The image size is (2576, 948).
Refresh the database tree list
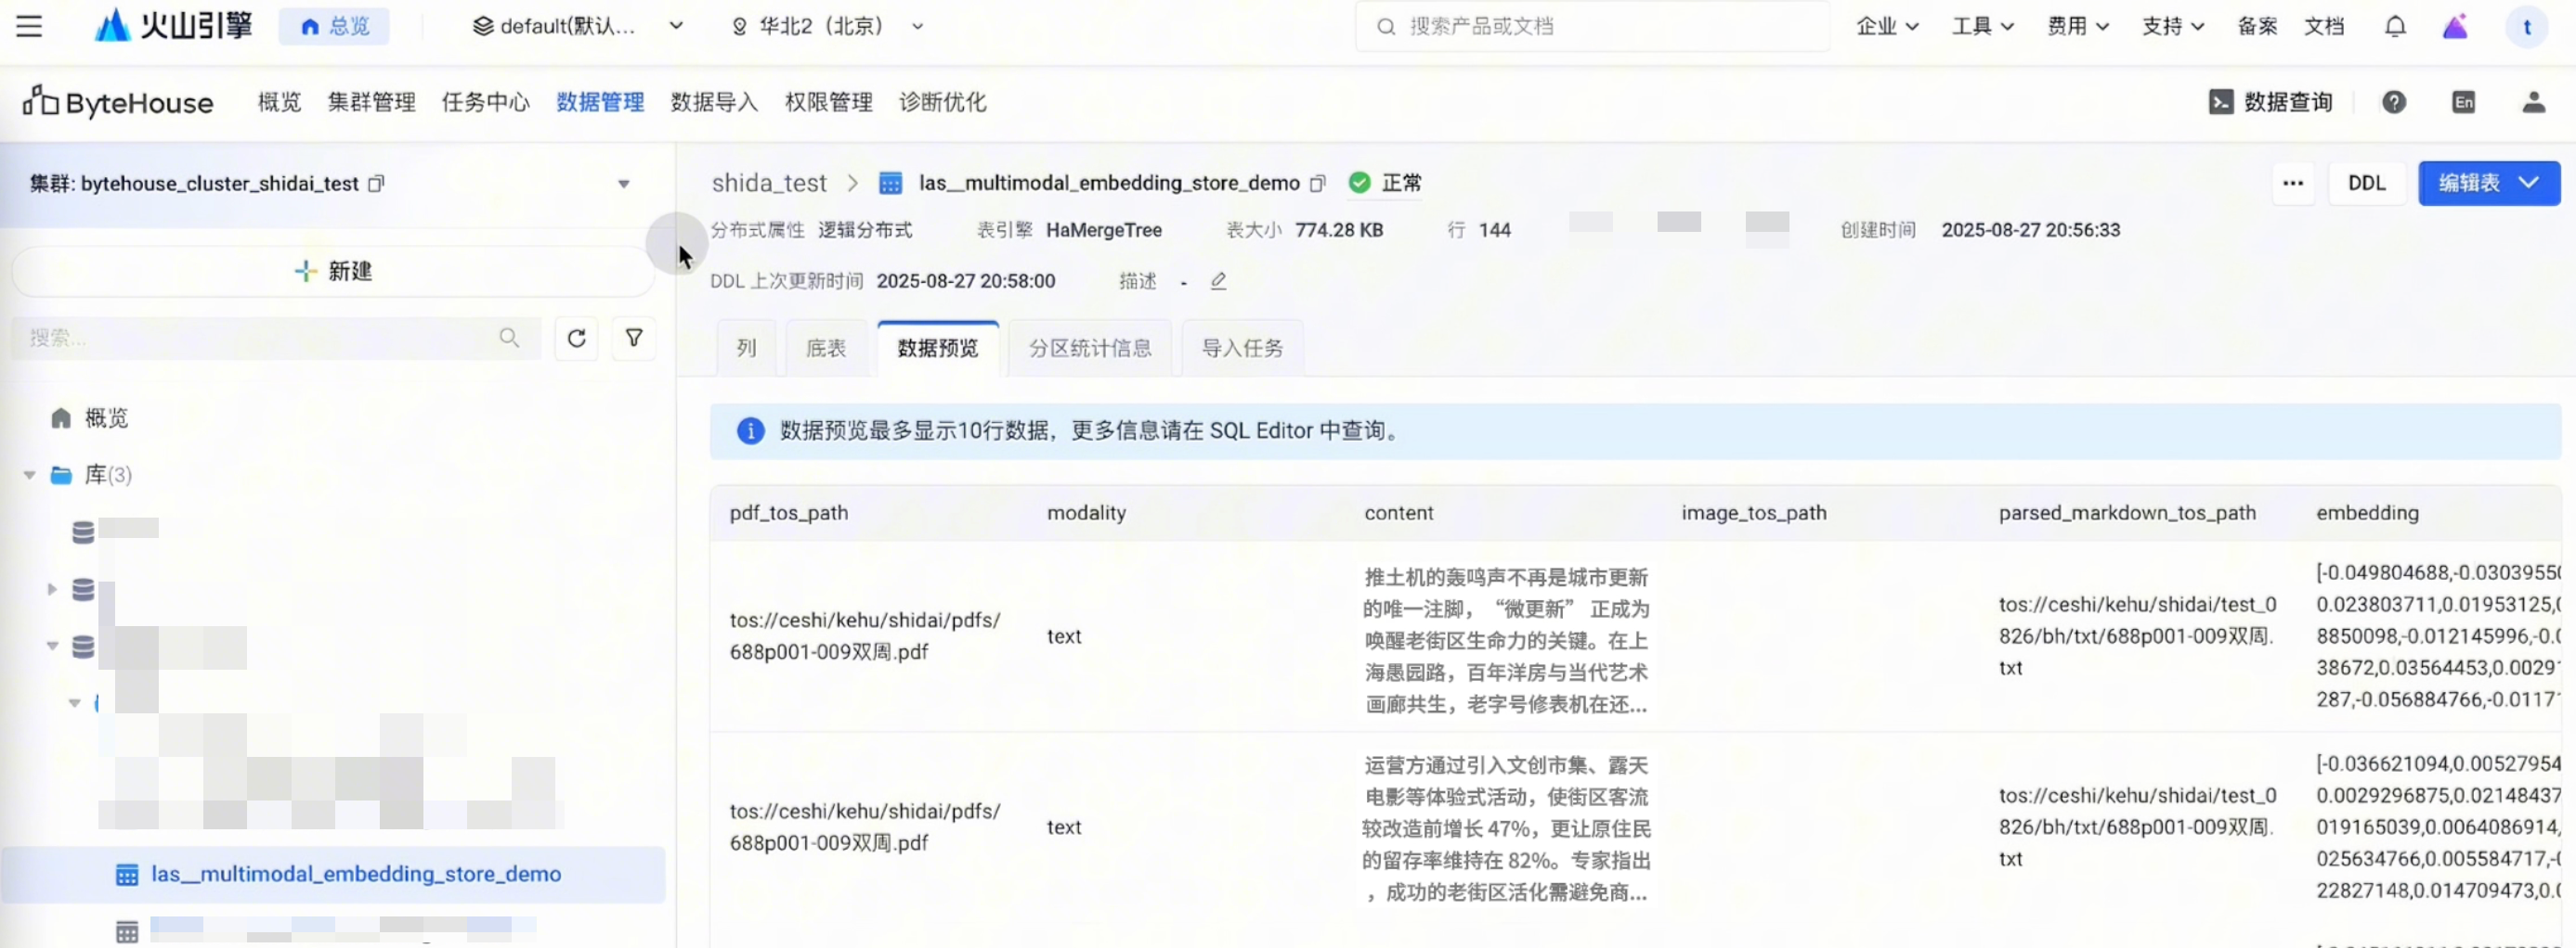pyautogui.click(x=576, y=339)
